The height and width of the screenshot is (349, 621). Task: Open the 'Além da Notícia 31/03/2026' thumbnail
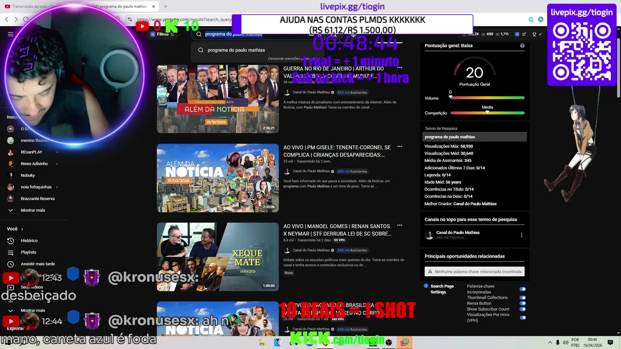[217, 178]
